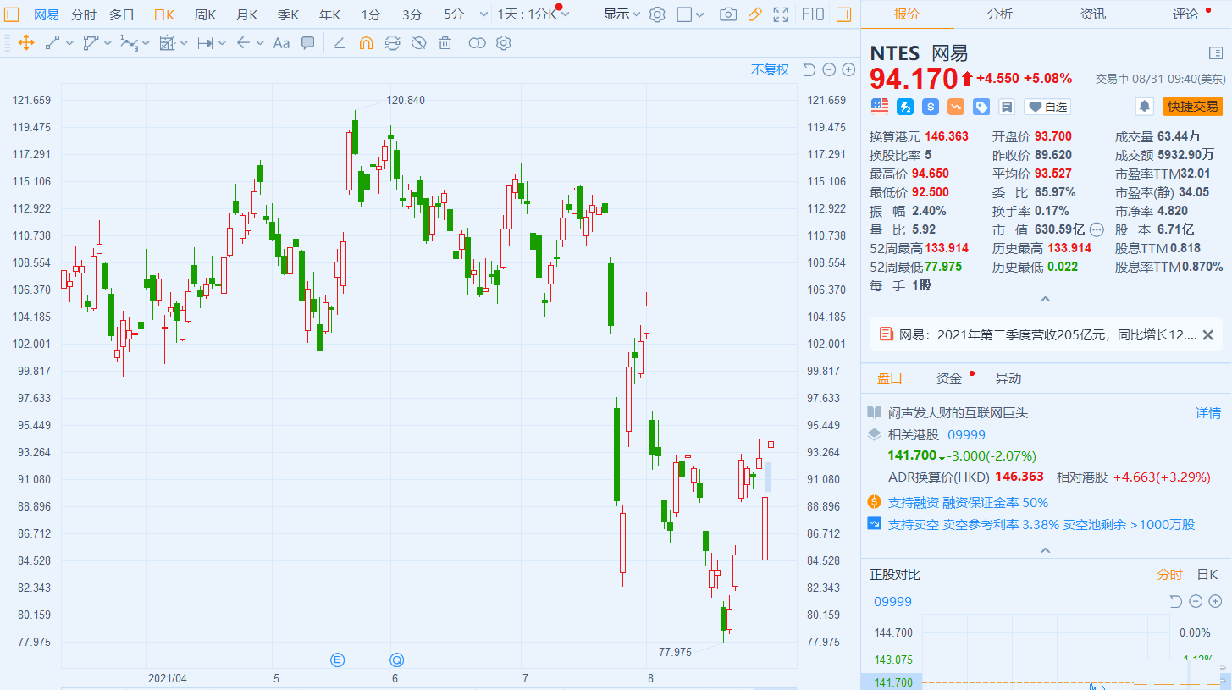This screenshot has width=1232, height=690.
Task: Switch comparison chart to 日K
Action: [x=1207, y=575]
